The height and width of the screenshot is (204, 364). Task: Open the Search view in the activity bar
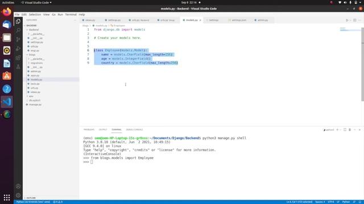pyautogui.click(x=18, y=30)
